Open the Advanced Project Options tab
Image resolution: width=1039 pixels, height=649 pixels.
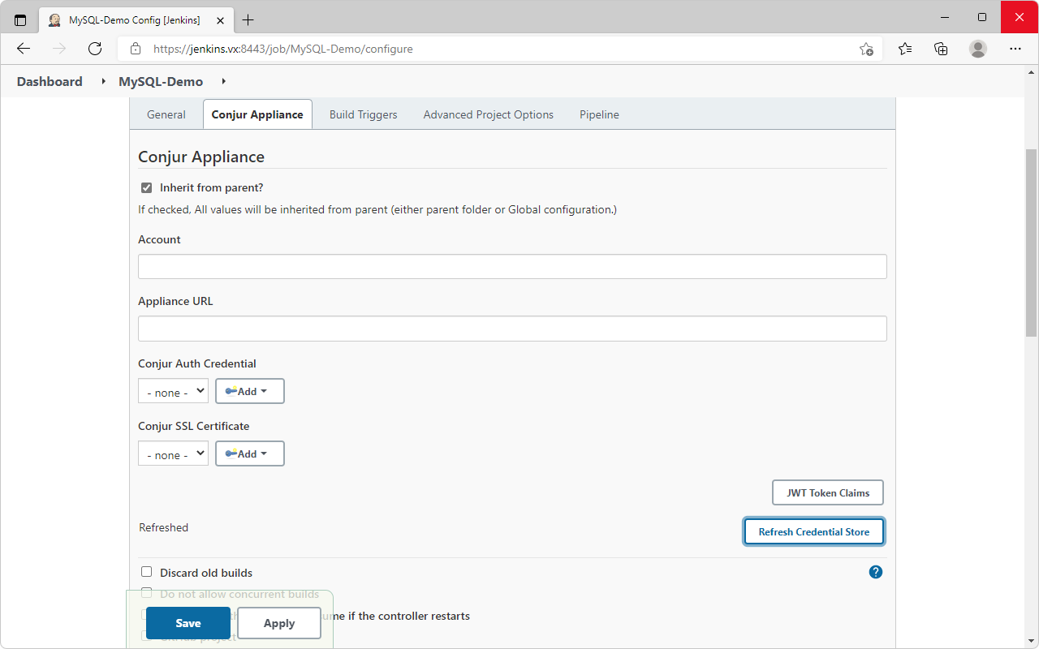click(x=489, y=114)
